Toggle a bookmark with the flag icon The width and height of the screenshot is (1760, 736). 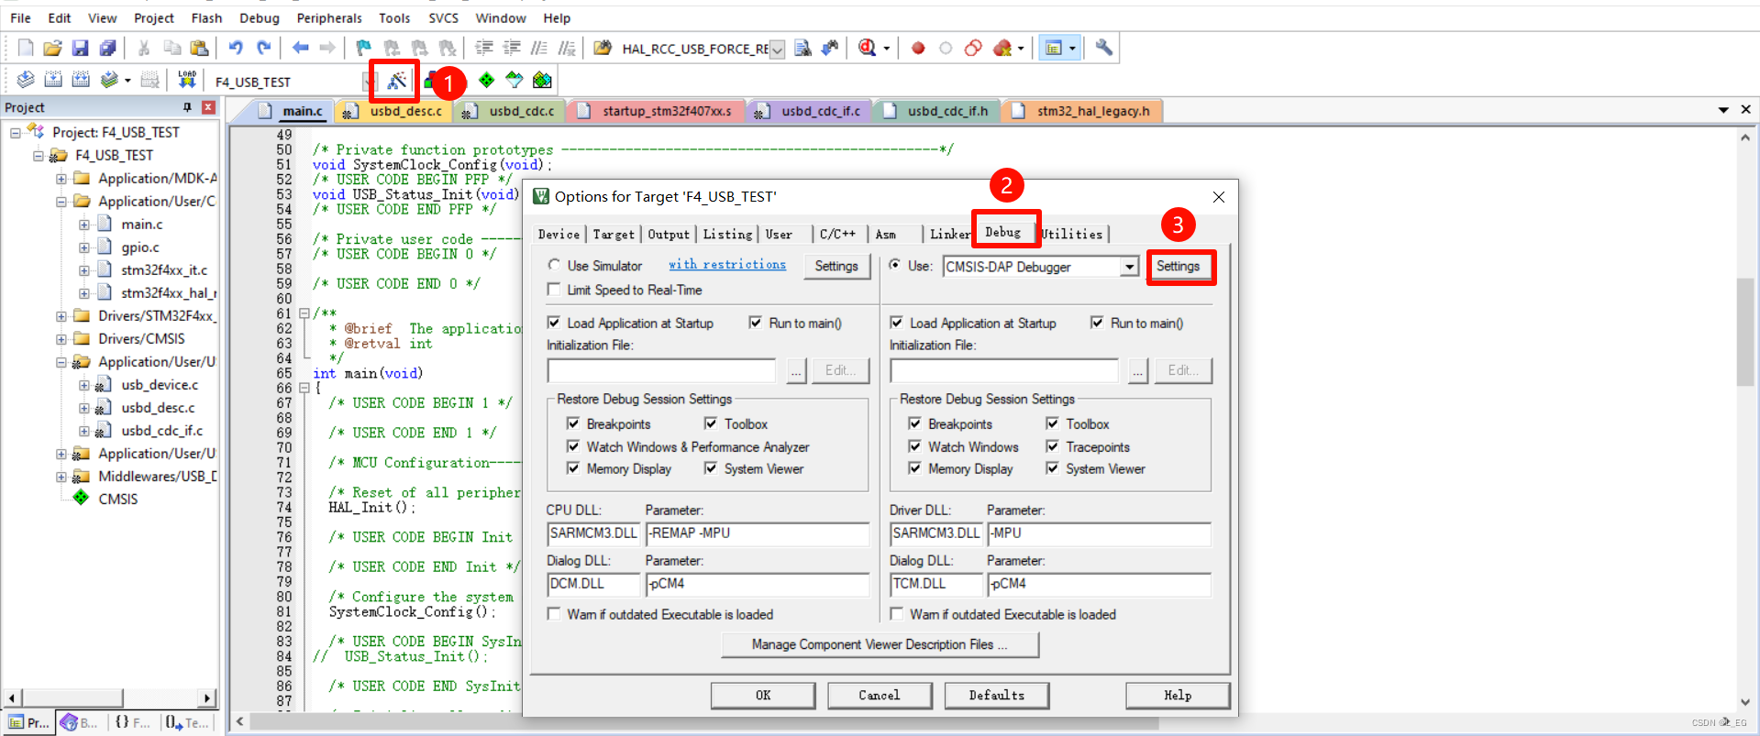364,48
